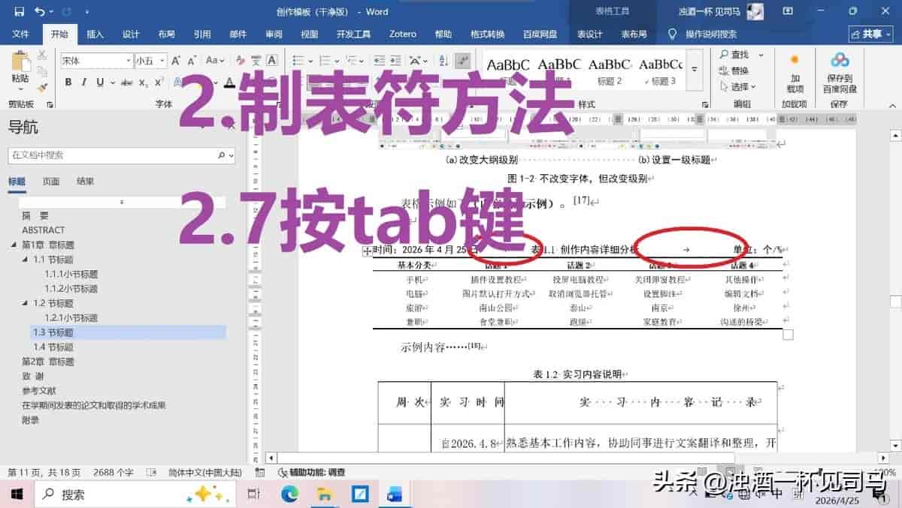The image size is (902, 508).
Task: Click the user account avatar
Action: pyautogui.click(x=755, y=11)
